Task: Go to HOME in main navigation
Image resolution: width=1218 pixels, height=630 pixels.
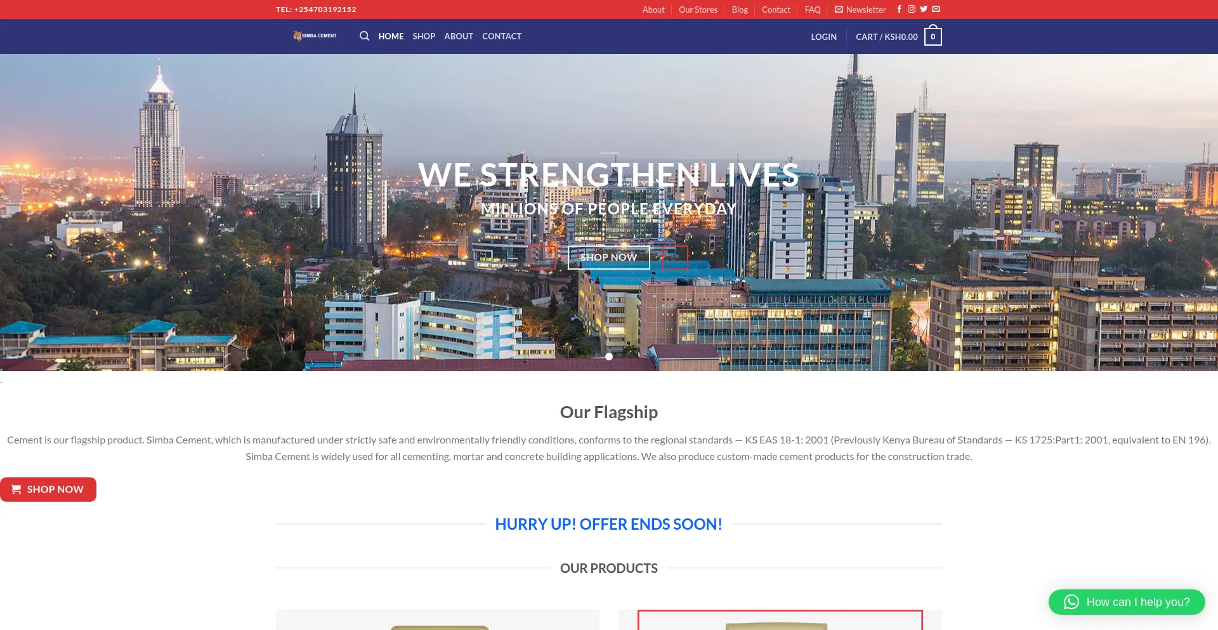Action: tap(391, 36)
